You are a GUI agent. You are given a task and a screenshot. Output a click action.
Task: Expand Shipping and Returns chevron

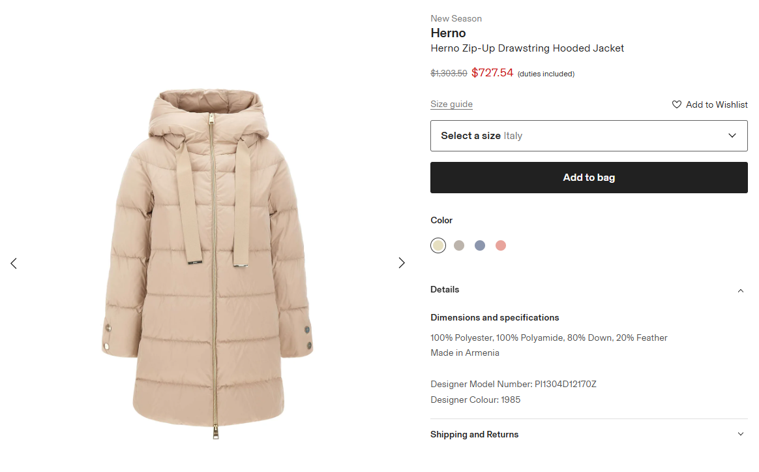(x=740, y=434)
